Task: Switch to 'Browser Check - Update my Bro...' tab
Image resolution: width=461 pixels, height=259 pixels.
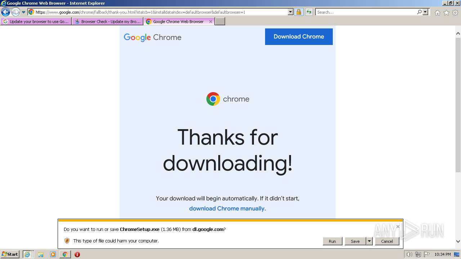Action: tap(107, 22)
